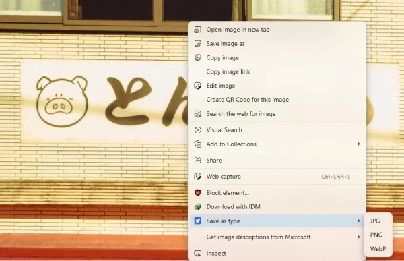Viewport: 404px width, 261px height.
Task: Click the Web capture icon
Action: (x=197, y=177)
